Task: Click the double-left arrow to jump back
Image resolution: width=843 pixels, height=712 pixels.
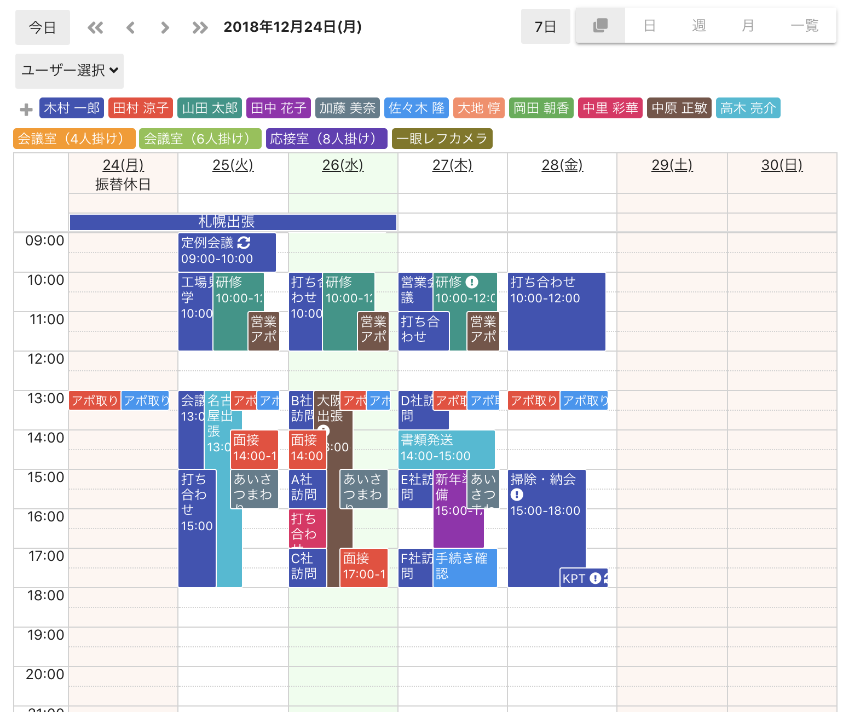Action: [95, 27]
